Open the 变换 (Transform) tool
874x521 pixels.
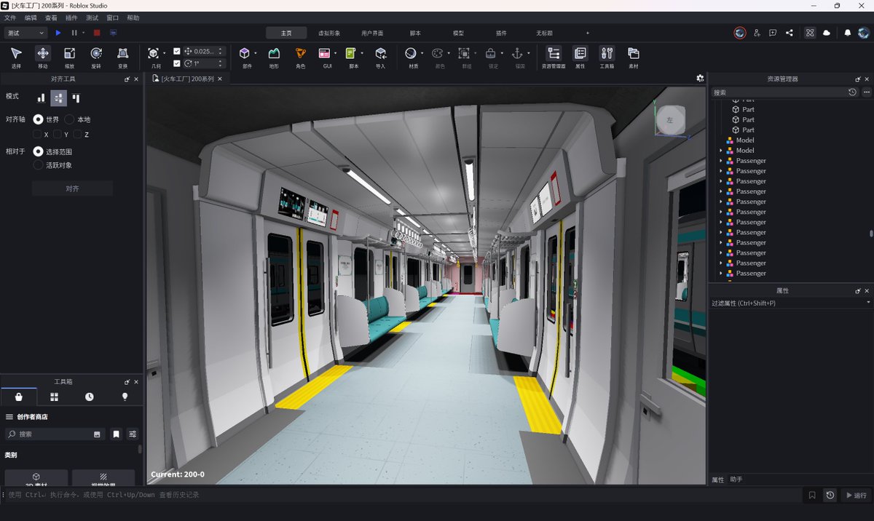tap(122, 57)
